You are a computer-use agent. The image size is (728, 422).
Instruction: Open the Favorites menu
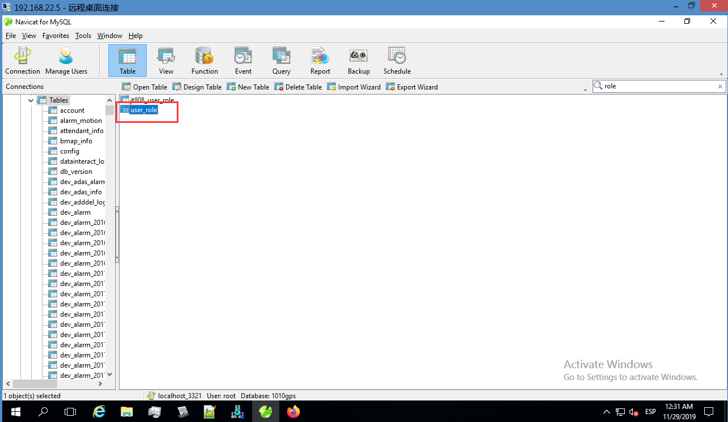click(x=56, y=36)
